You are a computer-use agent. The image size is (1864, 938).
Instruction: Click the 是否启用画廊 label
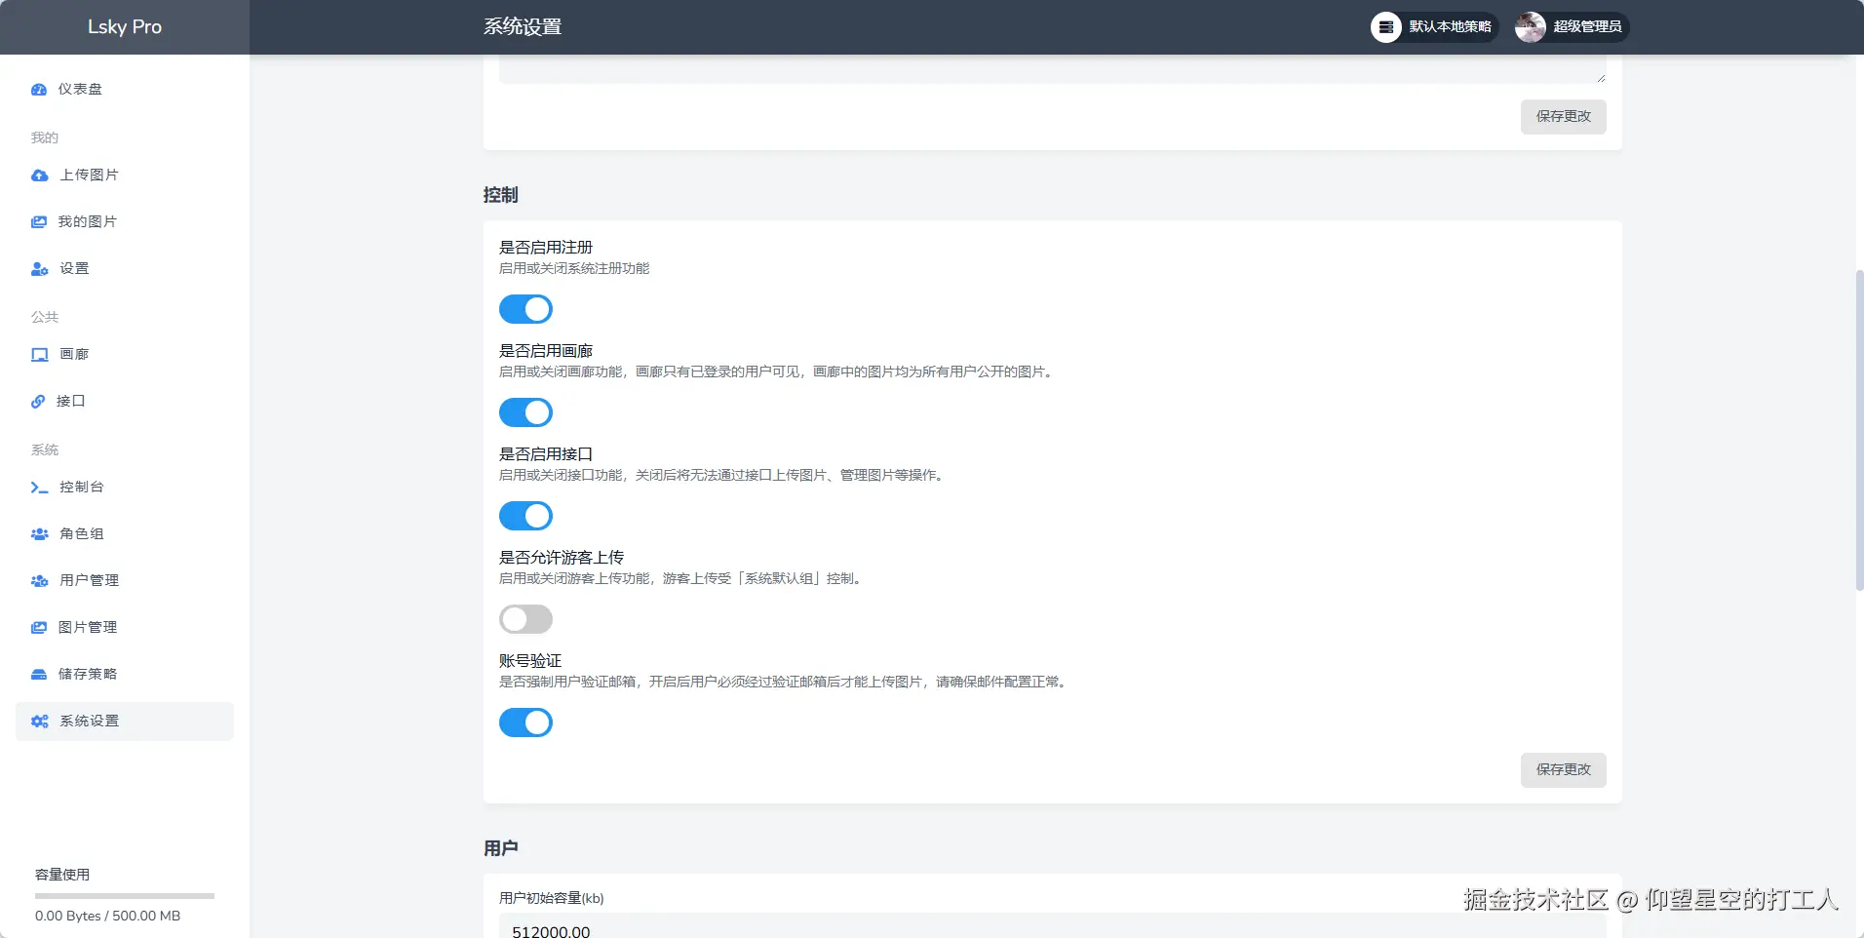(546, 351)
